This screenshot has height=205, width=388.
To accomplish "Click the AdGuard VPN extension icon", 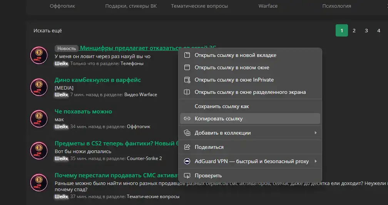I will 187,161.
